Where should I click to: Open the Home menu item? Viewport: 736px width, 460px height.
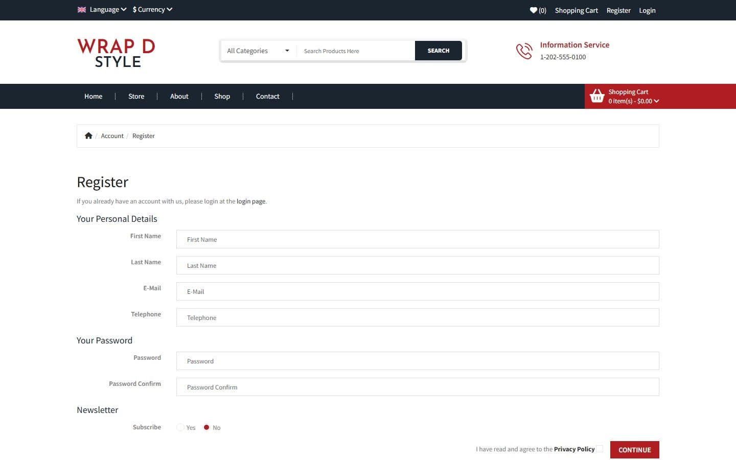click(94, 96)
